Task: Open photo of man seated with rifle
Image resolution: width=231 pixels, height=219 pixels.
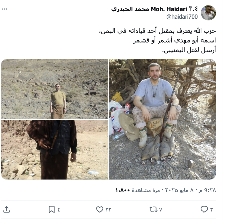Action: point(162,119)
